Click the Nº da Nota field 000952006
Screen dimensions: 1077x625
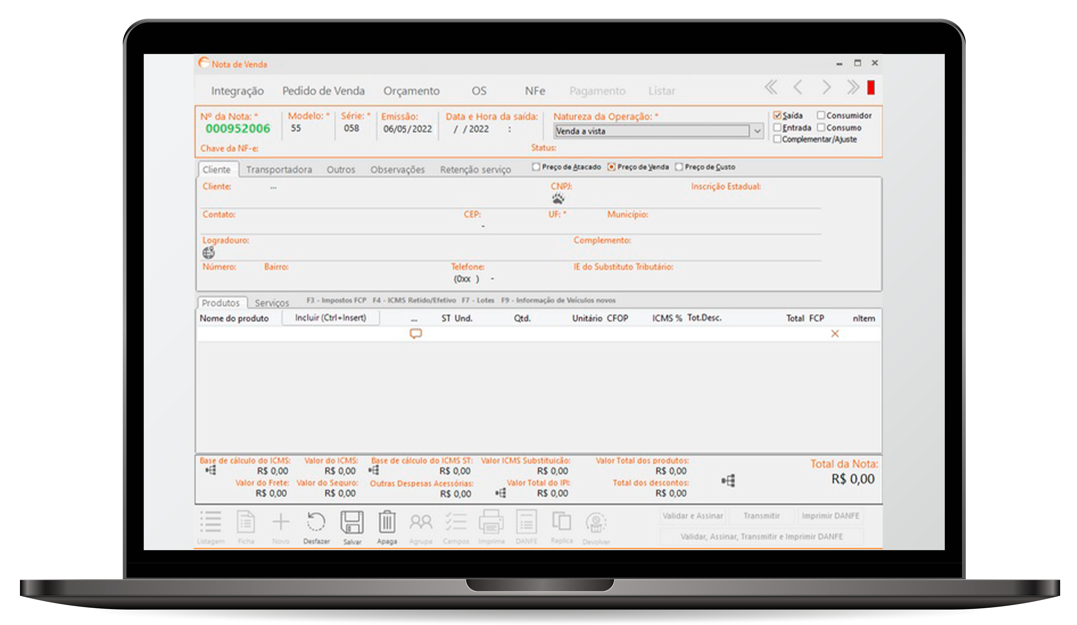tap(238, 128)
